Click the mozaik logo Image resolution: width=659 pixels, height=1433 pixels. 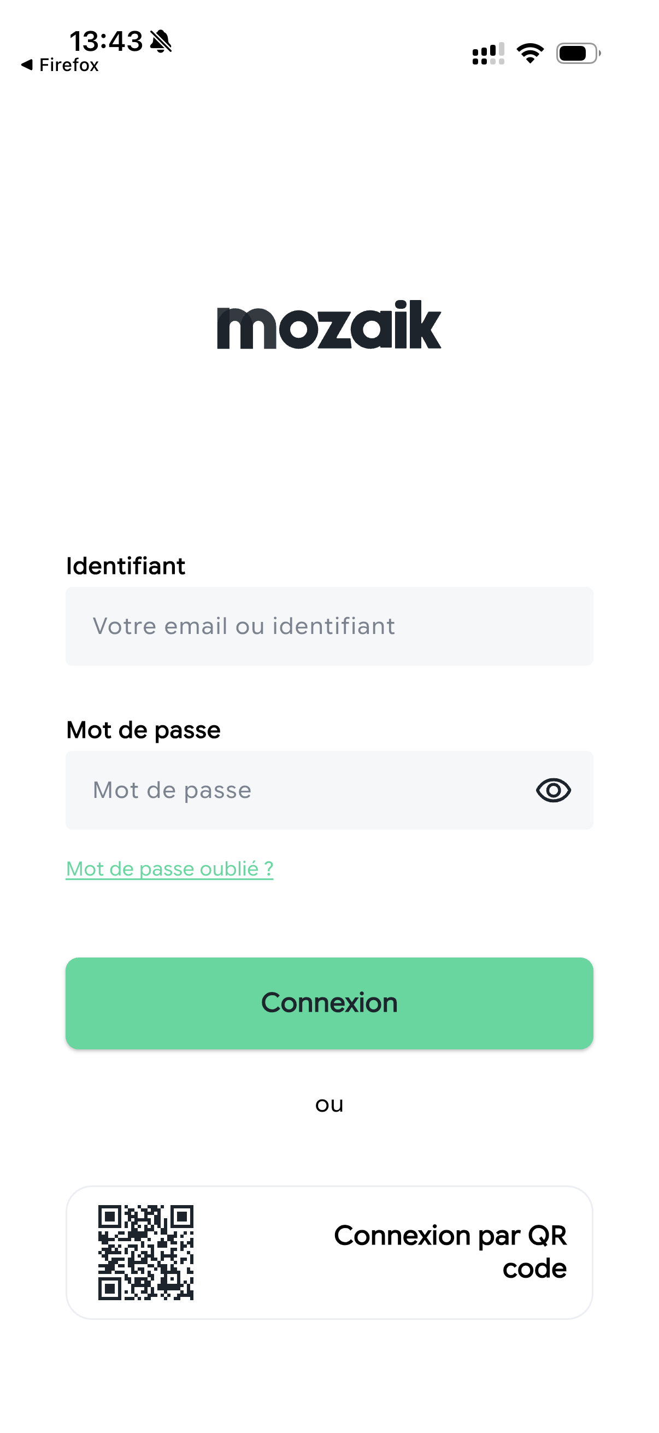pyautogui.click(x=329, y=325)
